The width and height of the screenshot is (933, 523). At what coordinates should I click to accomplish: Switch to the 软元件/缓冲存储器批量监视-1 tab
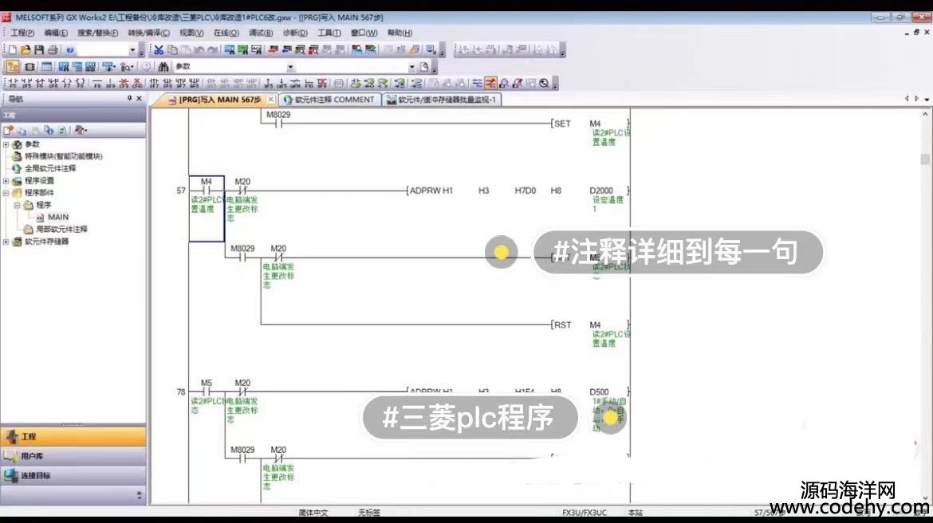442,100
